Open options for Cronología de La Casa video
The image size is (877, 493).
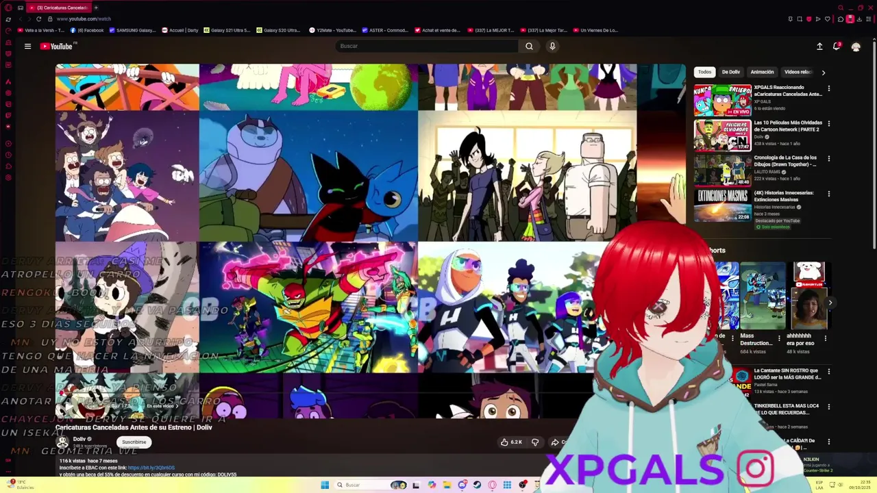(x=829, y=159)
